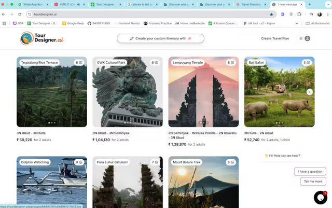The image size is (332, 208).
Task: Click the ₹ 1,38,870 price text
Action: point(177,144)
